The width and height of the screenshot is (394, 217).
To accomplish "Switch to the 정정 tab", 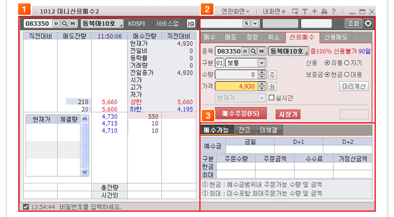I will [x=252, y=38].
